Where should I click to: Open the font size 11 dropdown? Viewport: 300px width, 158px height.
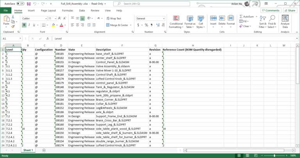(55, 19)
